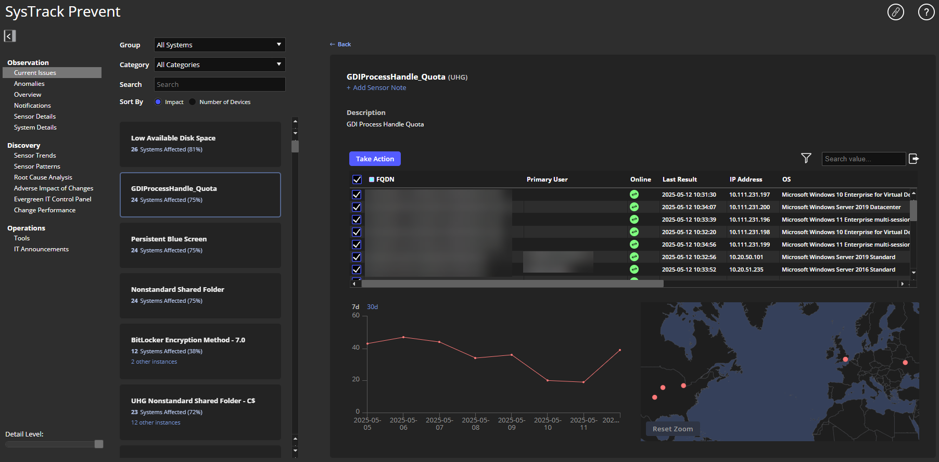The width and height of the screenshot is (939, 462).
Task: Uncheck the row with IP 10.111.231.198
Action: pos(357,232)
